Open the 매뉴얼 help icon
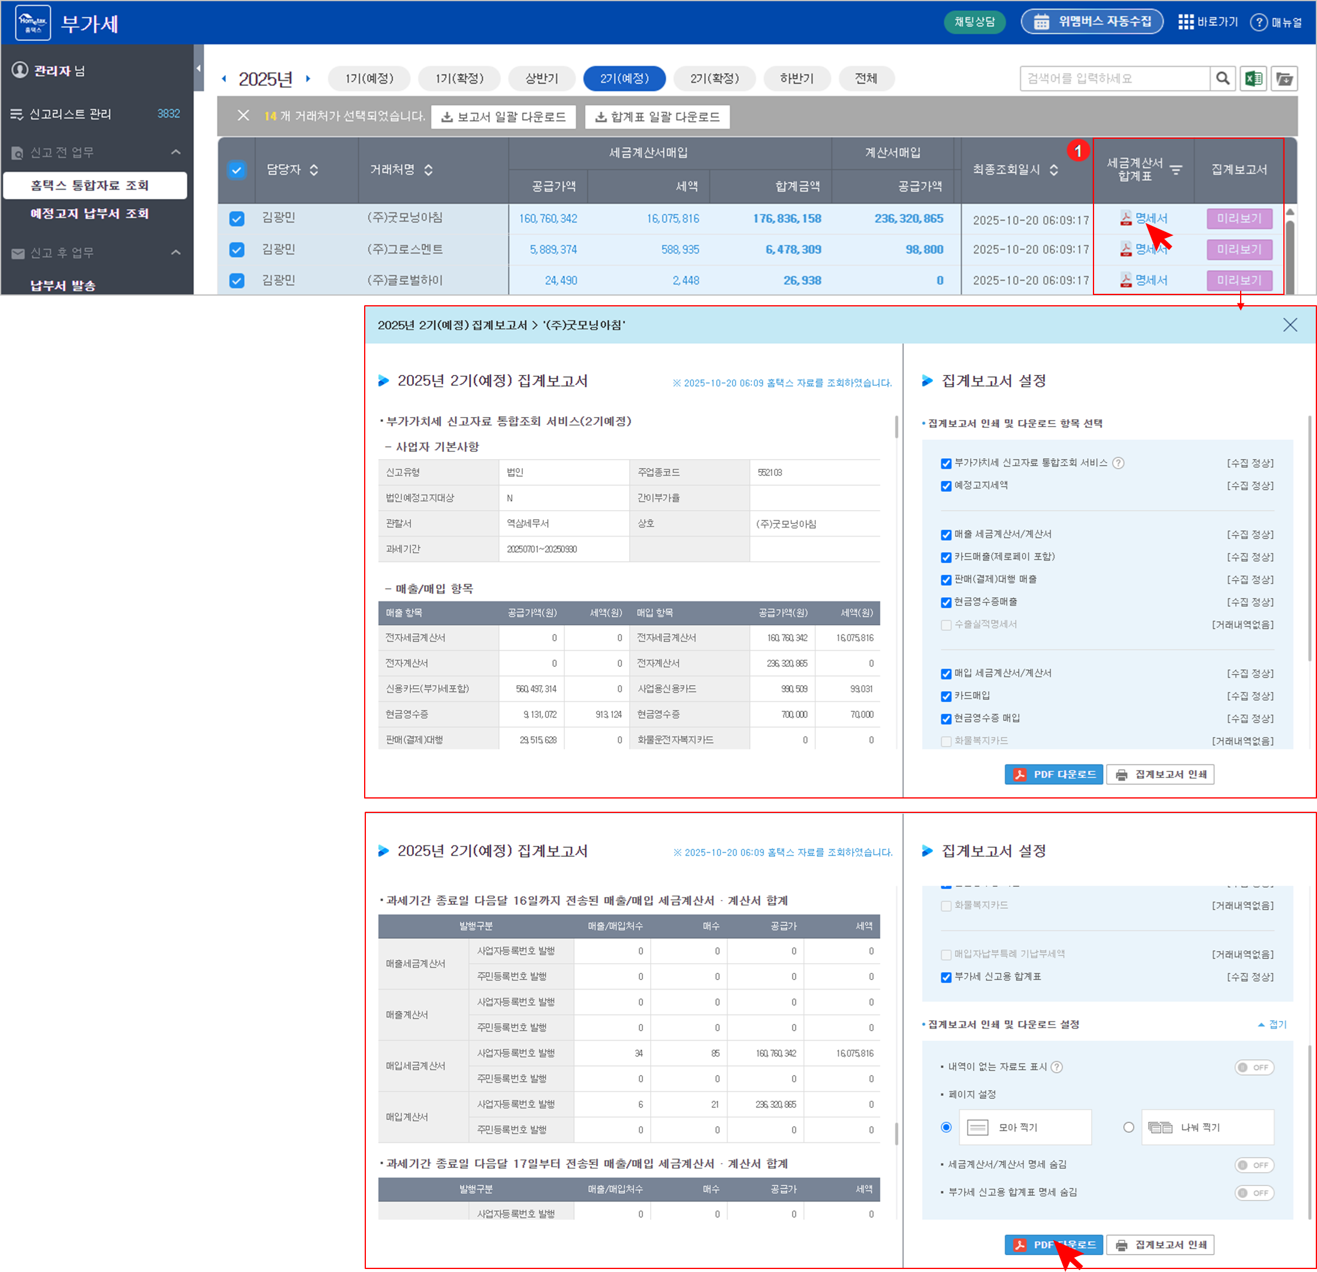The width and height of the screenshot is (1317, 1272). (x=1259, y=22)
